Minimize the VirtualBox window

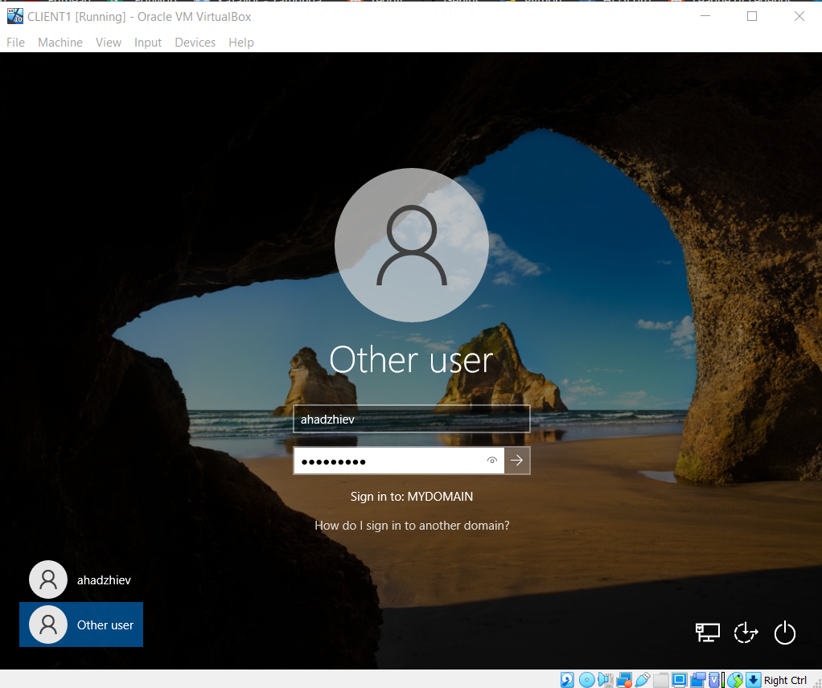coord(705,16)
